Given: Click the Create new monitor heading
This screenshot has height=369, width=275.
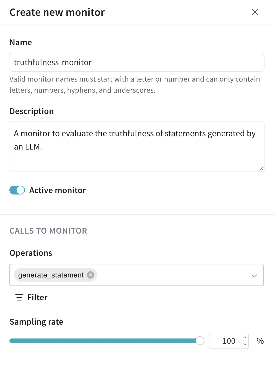Looking at the screenshot, I should [x=57, y=12].
